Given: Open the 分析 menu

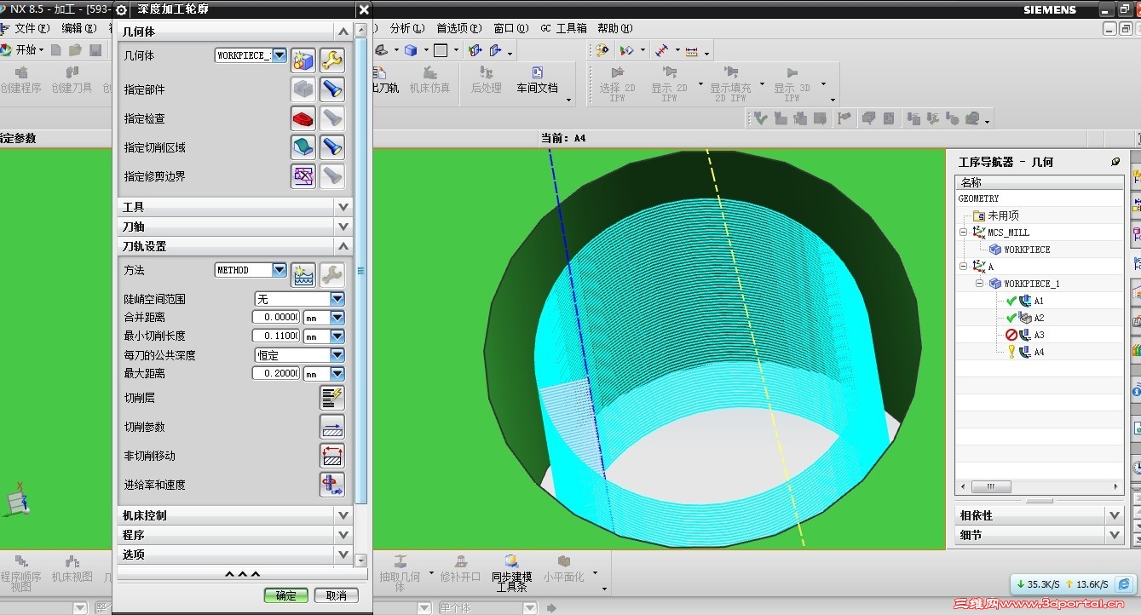Looking at the screenshot, I should (x=406, y=28).
